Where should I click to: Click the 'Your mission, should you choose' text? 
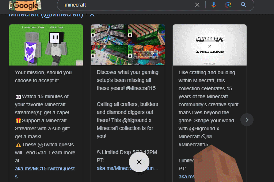coord(43,76)
